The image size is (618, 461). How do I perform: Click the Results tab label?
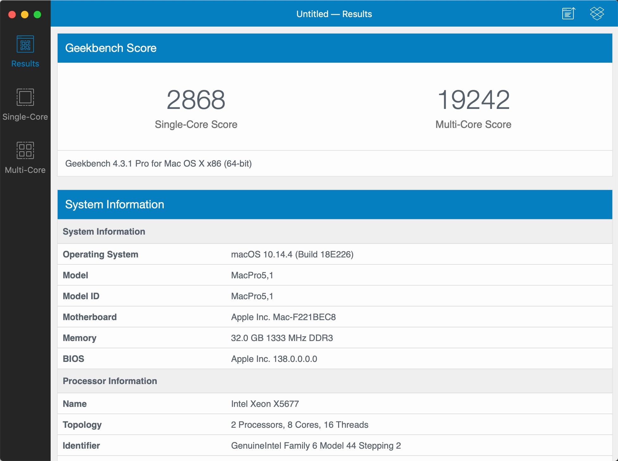[x=25, y=64]
